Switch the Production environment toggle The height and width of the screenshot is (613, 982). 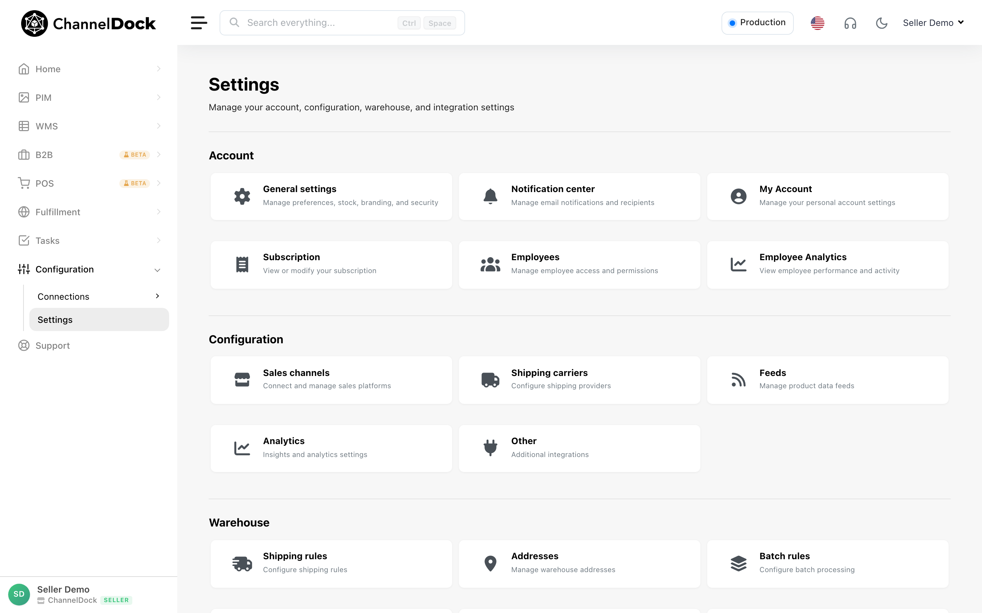(x=757, y=23)
